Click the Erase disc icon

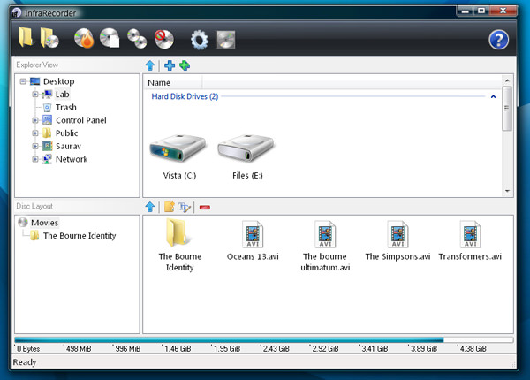pos(163,38)
